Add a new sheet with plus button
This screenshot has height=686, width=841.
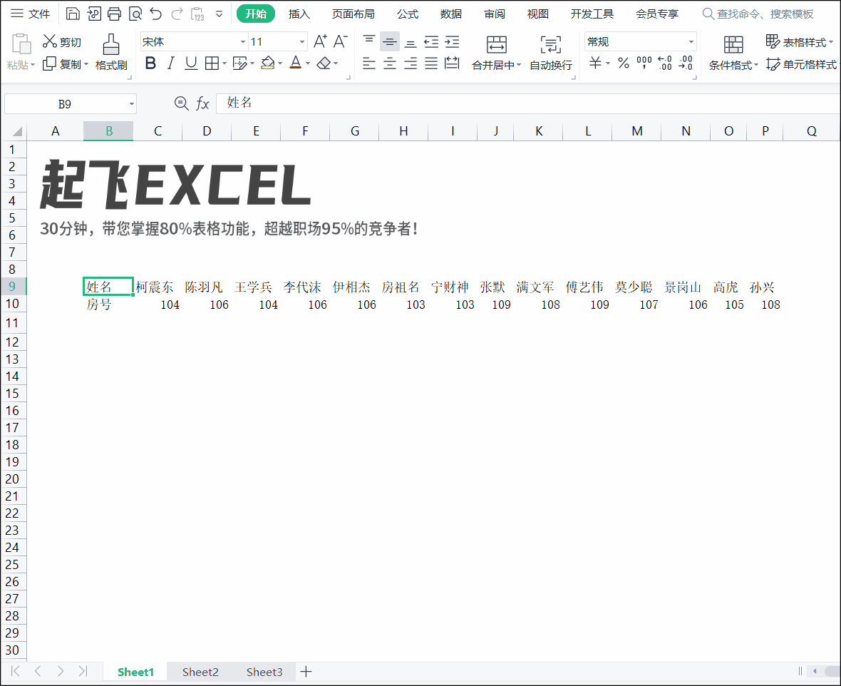click(x=306, y=672)
